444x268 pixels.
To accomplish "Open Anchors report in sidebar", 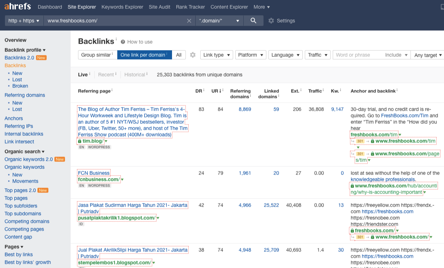I will click(x=14, y=118).
